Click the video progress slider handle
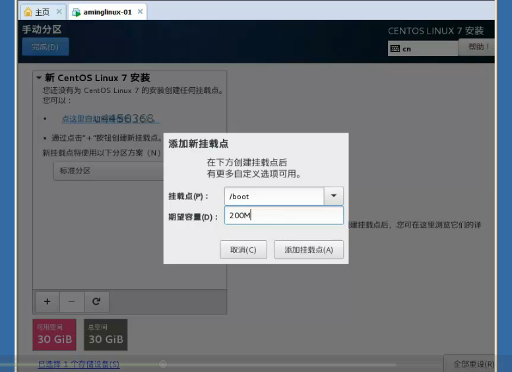512x372 pixels. [x=163, y=364]
